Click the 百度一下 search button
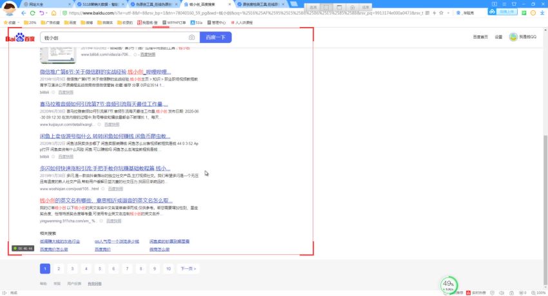 click(215, 37)
